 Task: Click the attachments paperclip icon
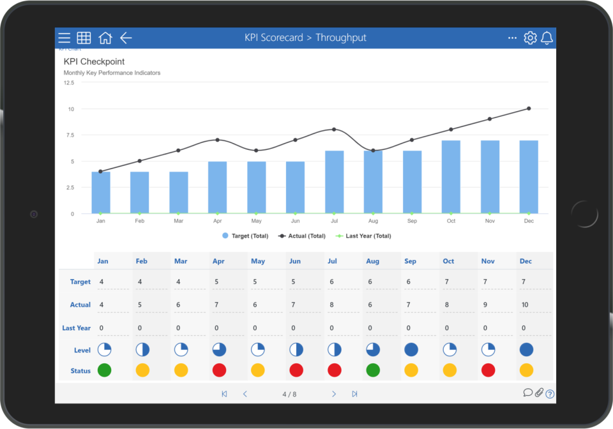pos(538,393)
